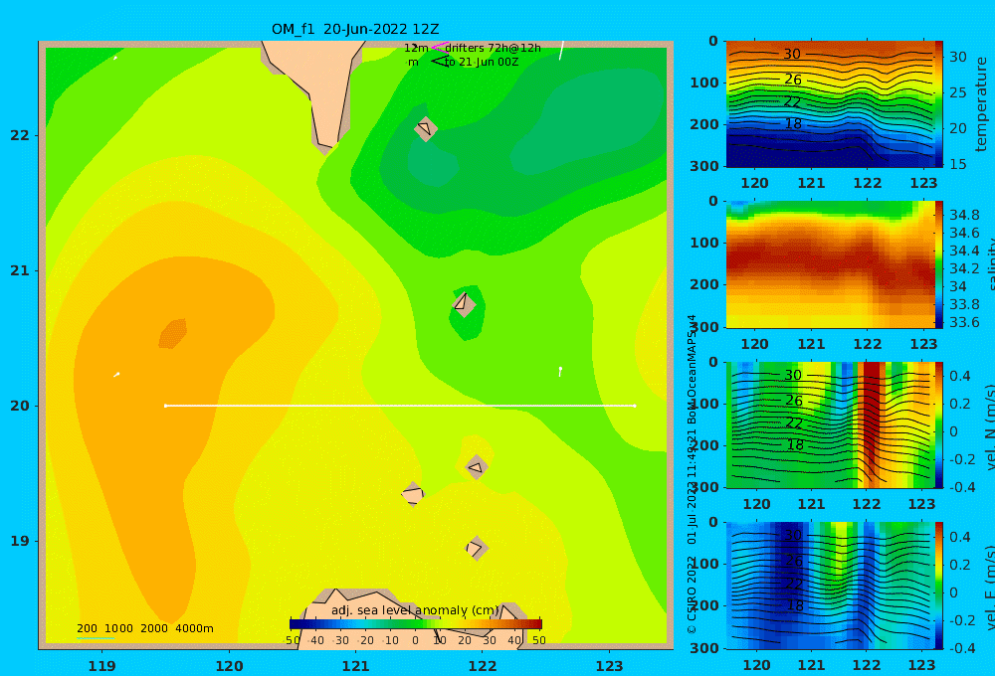
Task: Click the vel. E color bar
Action: click(939, 586)
